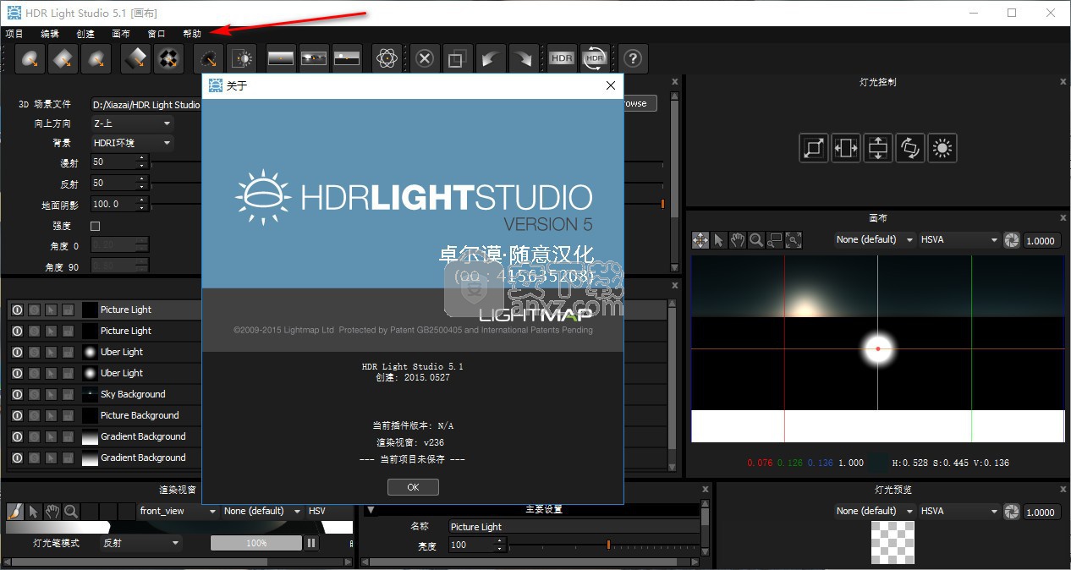This screenshot has width=1071, height=570.
Task: Click the rotate icon in light controls
Action: point(910,148)
